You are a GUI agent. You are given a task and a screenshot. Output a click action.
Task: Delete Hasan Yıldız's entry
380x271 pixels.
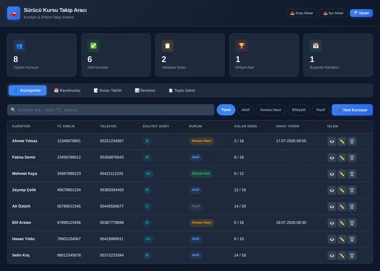tap(352, 239)
